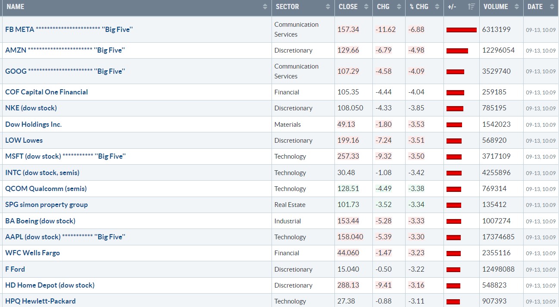
Task: Click INTC (dow stock, semis) link
Action: [42, 172]
